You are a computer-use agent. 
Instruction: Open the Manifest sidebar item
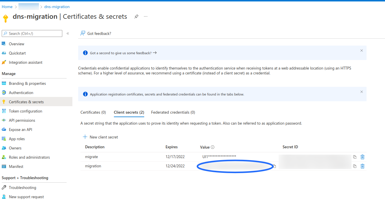(16, 166)
